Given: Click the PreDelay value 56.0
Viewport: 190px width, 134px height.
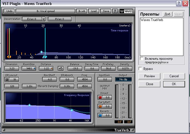Looking at the screenshot, I should 108,69.
